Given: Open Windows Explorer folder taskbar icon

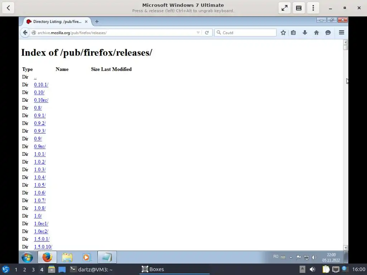Looking at the screenshot, I should (67, 257).
